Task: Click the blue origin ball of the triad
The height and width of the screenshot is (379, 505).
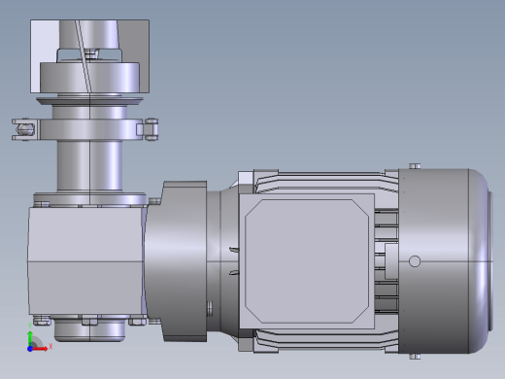Action: point(30,349)
